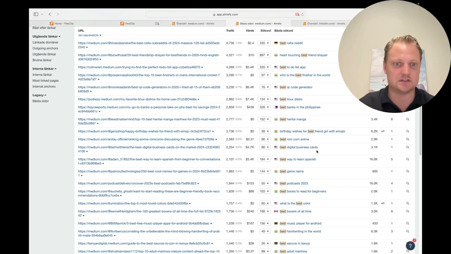Image resolution: width=451 pixels, height=254 pixels.
Task: Click the search icon for best game name row
Action: [x=408, y=171]
